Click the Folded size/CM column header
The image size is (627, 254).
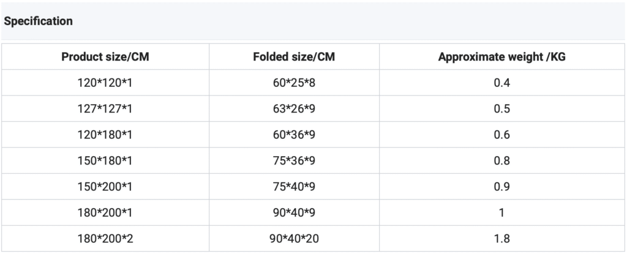(x=294, y=57)
